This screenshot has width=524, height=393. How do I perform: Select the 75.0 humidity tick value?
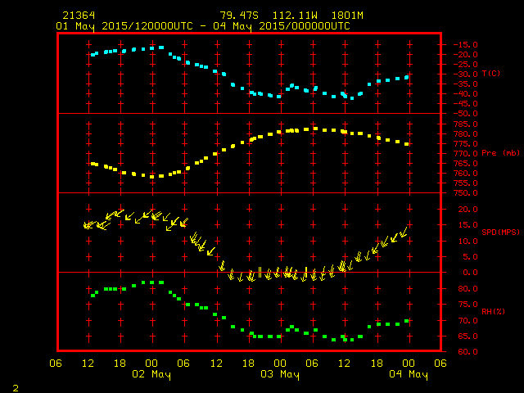(468, 305)
